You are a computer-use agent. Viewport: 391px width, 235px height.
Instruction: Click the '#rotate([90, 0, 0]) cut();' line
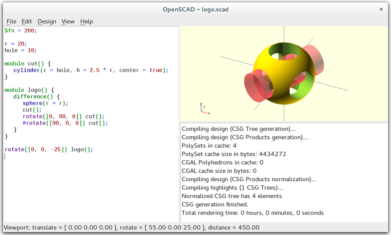65,123
